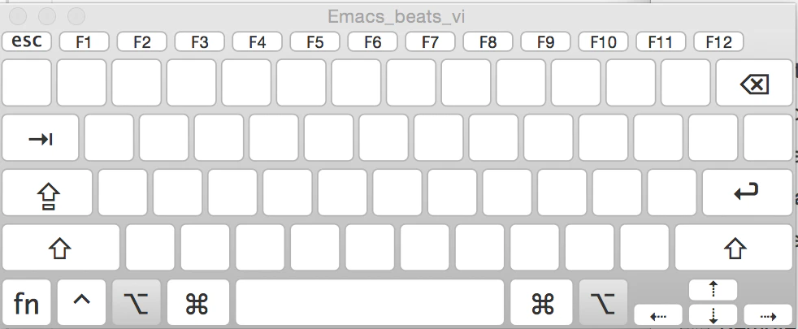Screen dimensions: 798x329
Task: Click the left option key
Action: (137, 302)
